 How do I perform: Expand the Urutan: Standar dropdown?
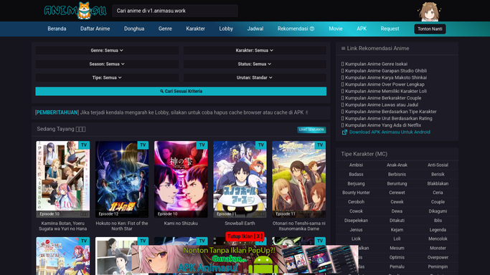pos(255,77)
